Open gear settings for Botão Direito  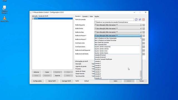144,29
